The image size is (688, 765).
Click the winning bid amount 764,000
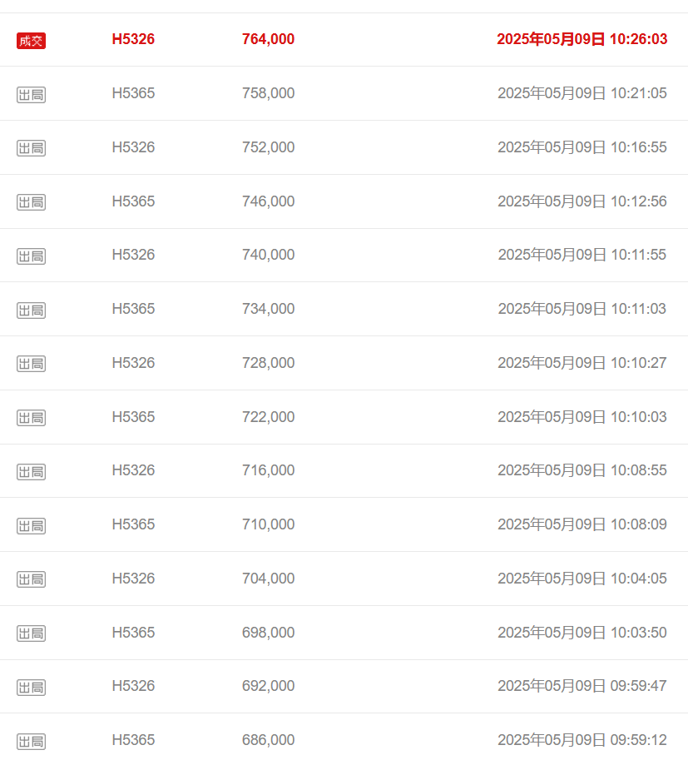pyautogui.click(x=268, y=39)
